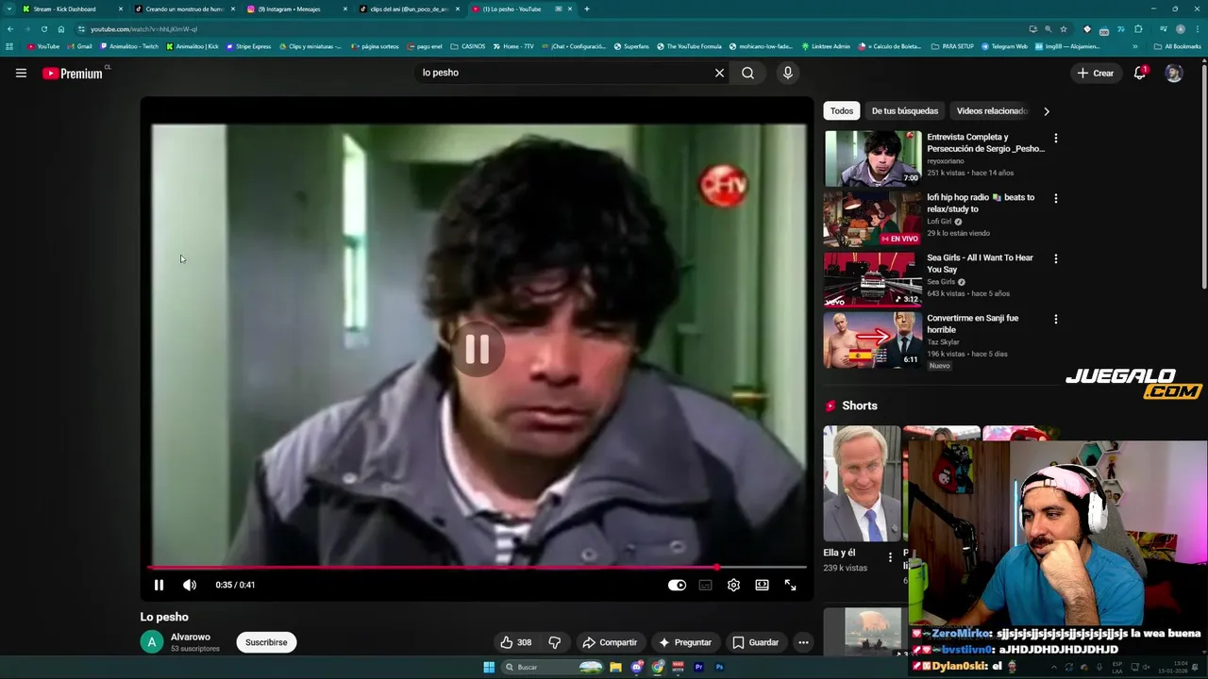The image size is (1208, 679).
Task: Select the Todos filter chip
Action: (842, 111)
